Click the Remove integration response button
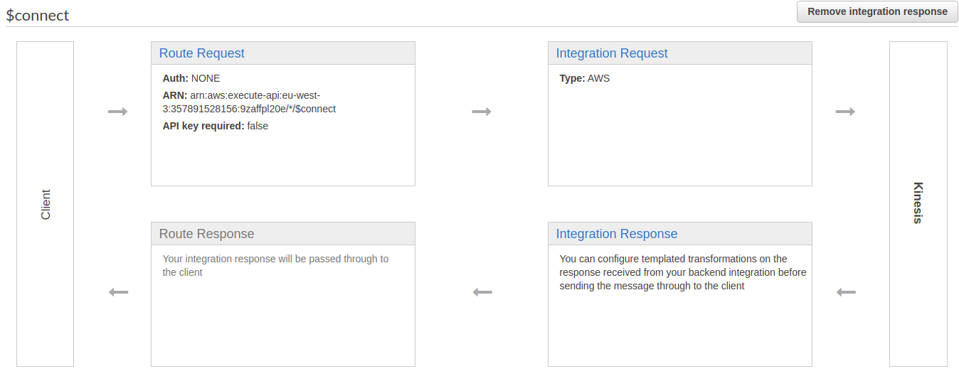Screen dimensions: 959x391 (877, 11)
